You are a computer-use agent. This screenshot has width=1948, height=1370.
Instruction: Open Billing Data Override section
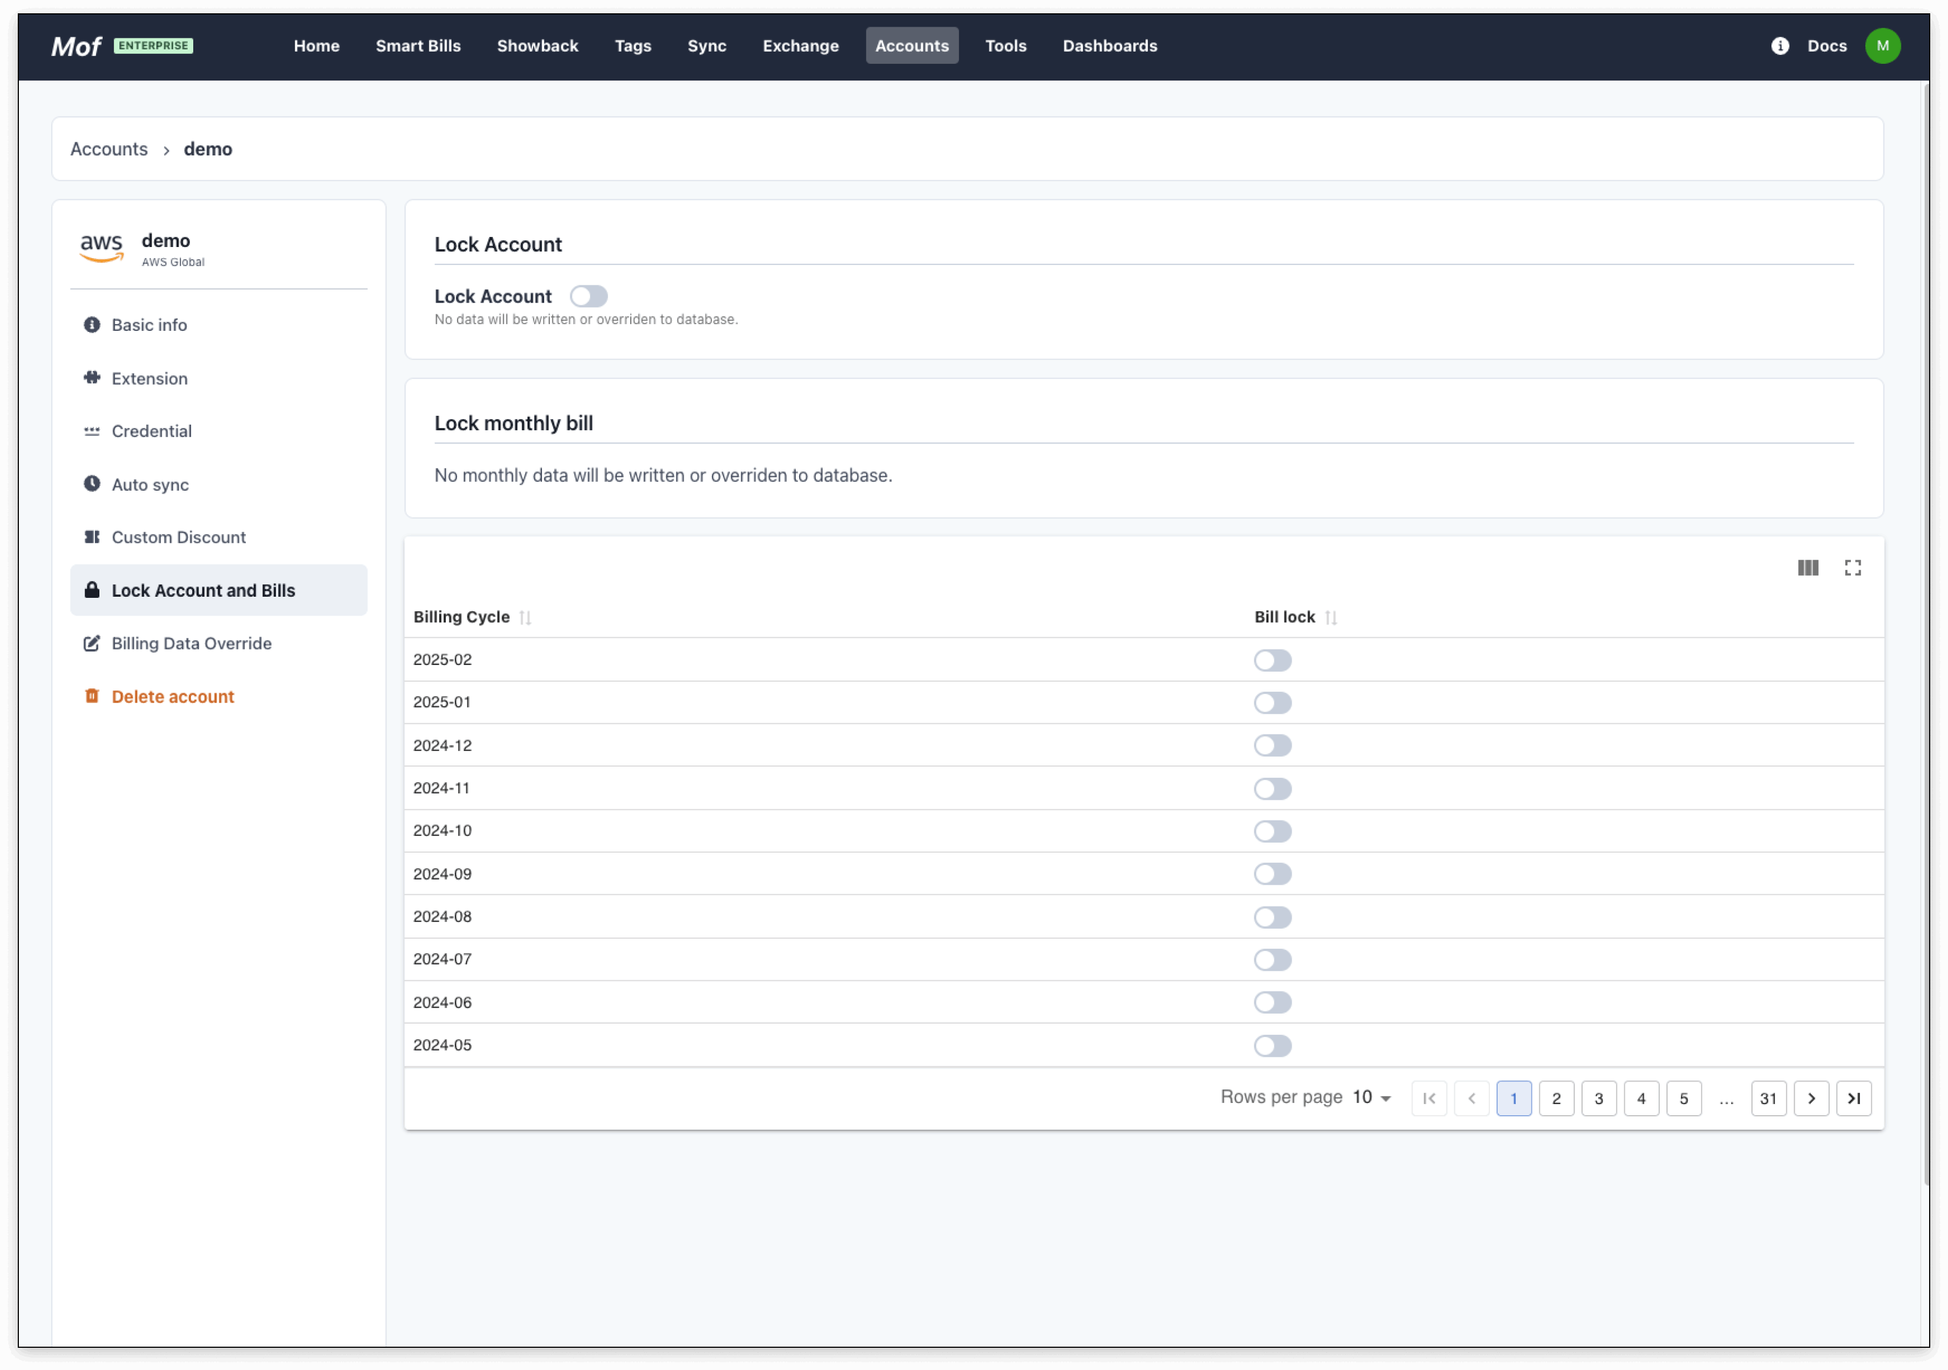[x=219, y=644]
